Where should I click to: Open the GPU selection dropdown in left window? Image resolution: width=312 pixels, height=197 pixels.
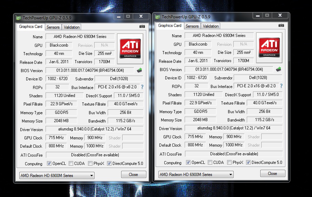pyautogui.click(x=57, y=176)
